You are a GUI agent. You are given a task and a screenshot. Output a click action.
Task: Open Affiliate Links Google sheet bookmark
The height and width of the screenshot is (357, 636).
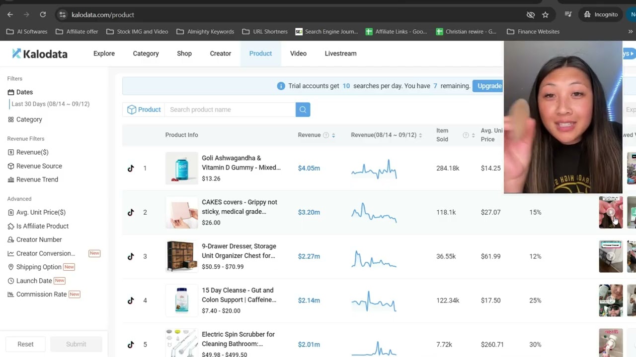tap(396, 31)
